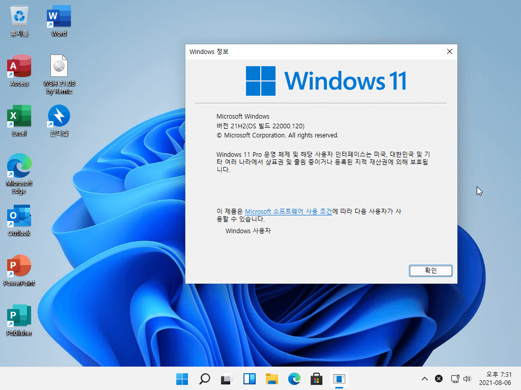Image resolution: width=521 pixels, height=390 pixels.
Task: Select the Word desktop shortcut
Action: click(59, 21)
